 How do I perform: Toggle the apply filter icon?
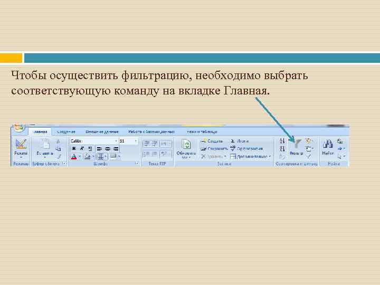(308, 157)
